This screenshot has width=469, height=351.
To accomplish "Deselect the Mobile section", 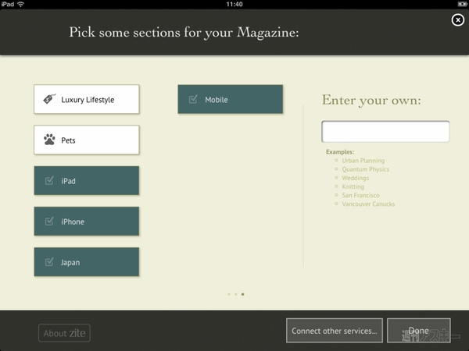I will [231, 99].
